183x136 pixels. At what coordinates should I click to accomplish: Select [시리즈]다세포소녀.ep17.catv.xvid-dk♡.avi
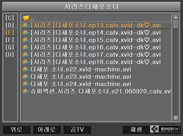96,54
